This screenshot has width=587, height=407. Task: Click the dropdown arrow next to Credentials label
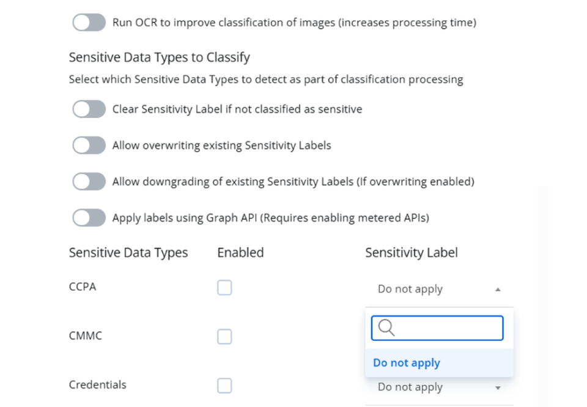tap(498, 387)
